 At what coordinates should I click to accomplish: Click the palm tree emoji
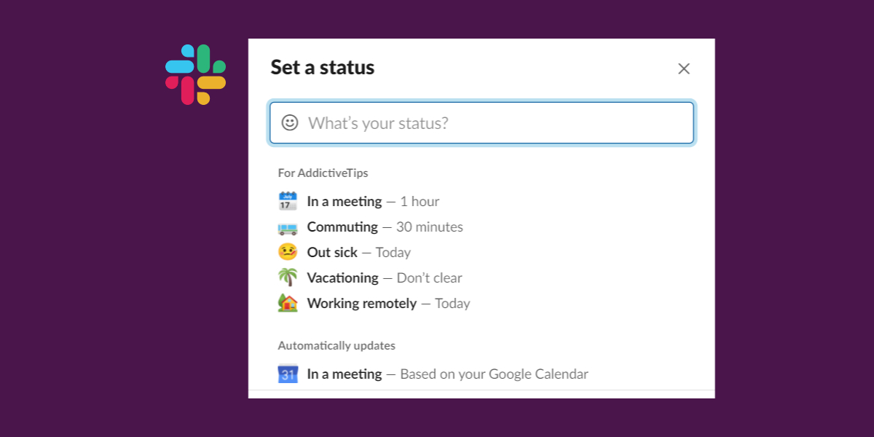coord(288,277)
